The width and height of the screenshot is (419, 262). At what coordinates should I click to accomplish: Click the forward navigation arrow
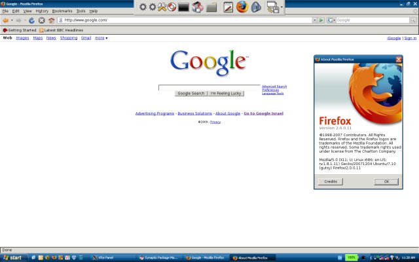pos(18,20)
